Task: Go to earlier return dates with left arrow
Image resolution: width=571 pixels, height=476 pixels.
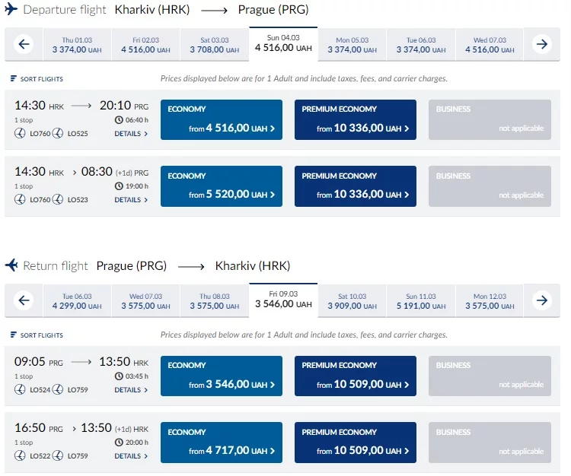Action: point(24,300)
